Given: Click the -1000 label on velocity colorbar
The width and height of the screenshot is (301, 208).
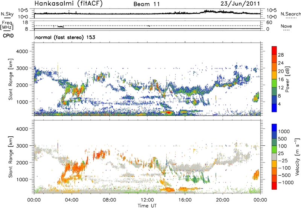Looking at the screenshot, I should (x=286, y=182).
